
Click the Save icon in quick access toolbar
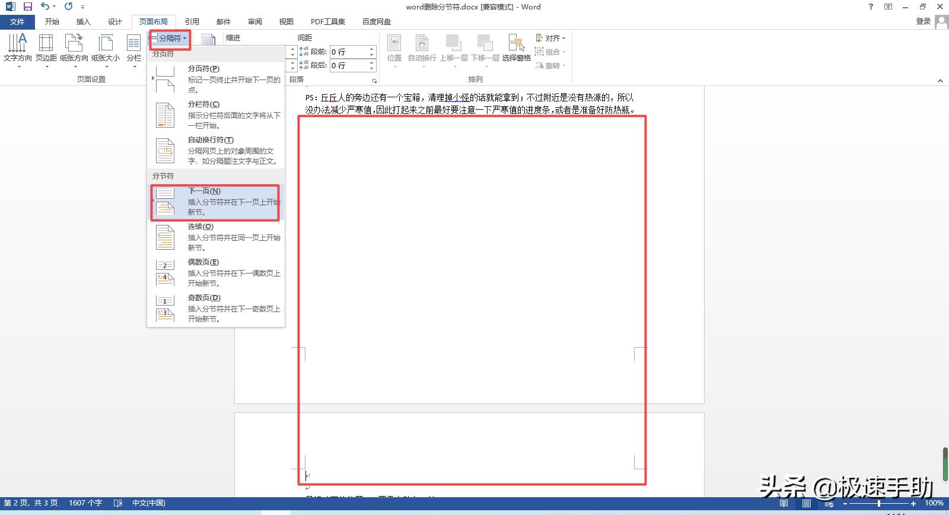coord(27,7)
